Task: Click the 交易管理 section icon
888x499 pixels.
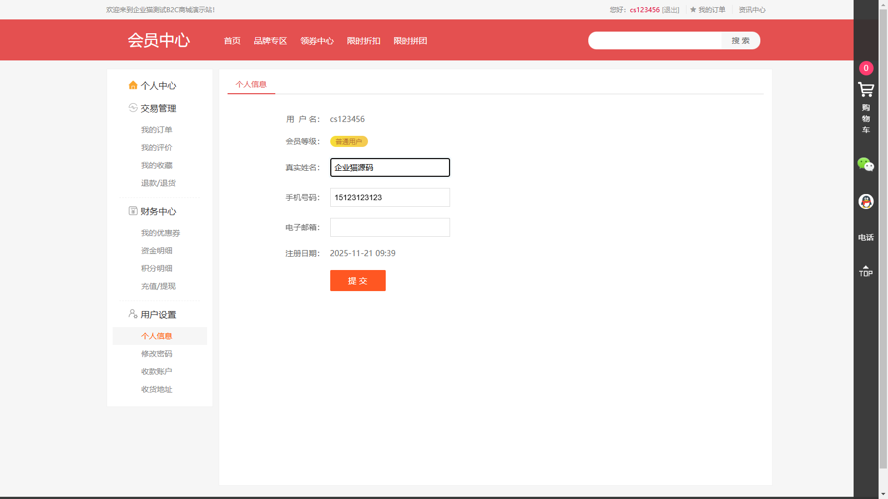Action: [133, 108]
